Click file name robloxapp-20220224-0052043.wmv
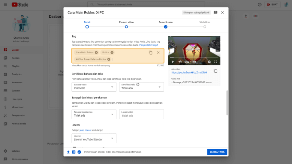The width and height of the screenshot is (292, 164). (191, 82)
